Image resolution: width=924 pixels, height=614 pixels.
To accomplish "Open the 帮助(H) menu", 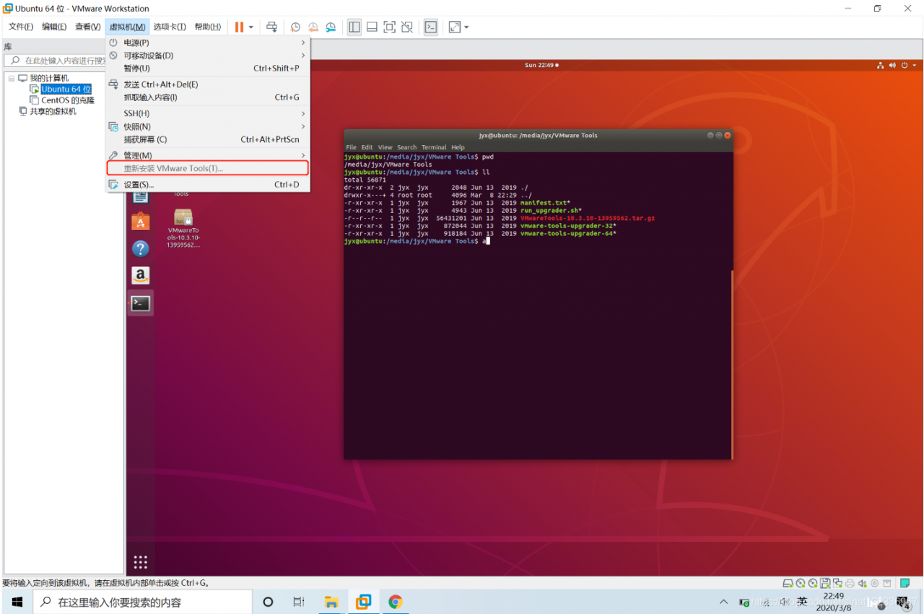I will coord(207,27).
